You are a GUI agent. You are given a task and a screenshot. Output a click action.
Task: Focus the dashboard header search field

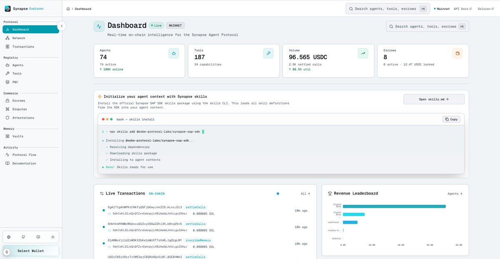click(427, 26)
